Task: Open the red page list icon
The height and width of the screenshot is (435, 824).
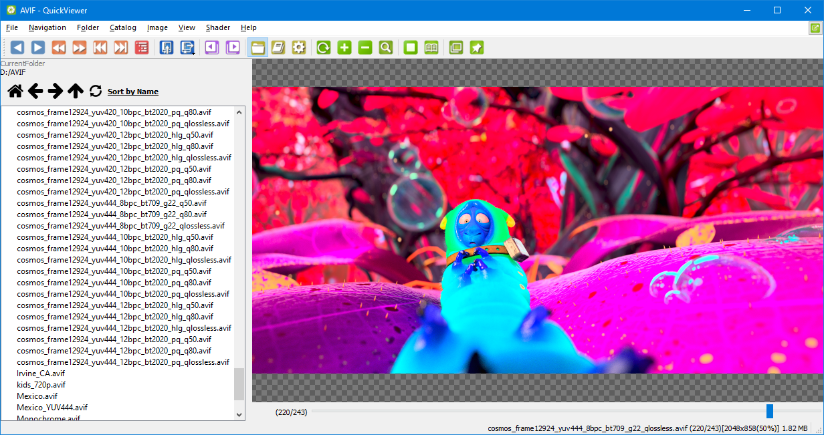Action: (141, 47)
